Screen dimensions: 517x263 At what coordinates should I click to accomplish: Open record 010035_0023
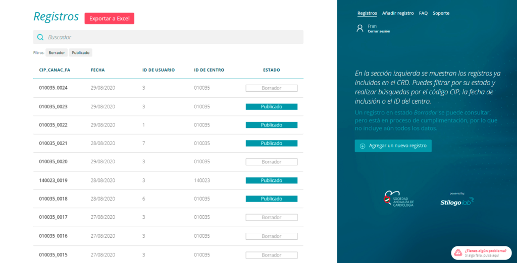54,107
